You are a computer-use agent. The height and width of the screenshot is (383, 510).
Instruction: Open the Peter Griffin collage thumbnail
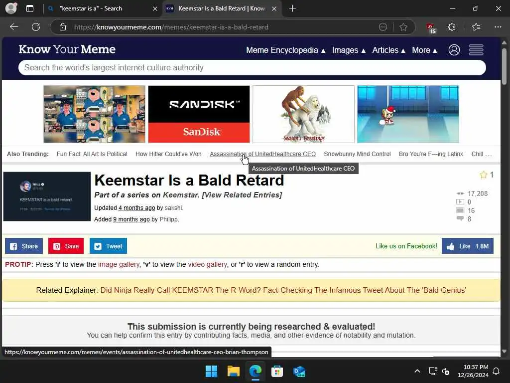click(x=94, y=114)
